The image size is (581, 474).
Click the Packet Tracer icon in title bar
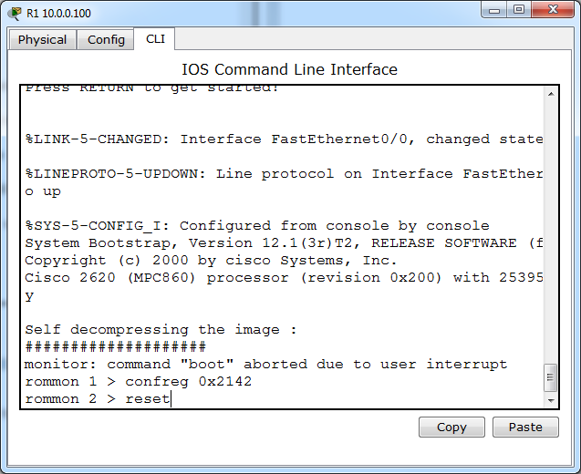click(15, 12)
